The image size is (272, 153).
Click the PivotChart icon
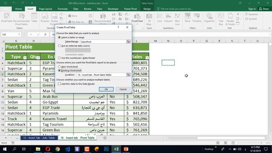(137, 18)
